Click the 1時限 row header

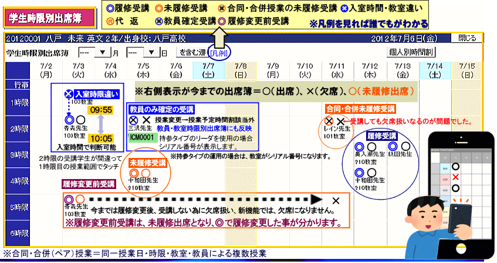coord(18,103)
